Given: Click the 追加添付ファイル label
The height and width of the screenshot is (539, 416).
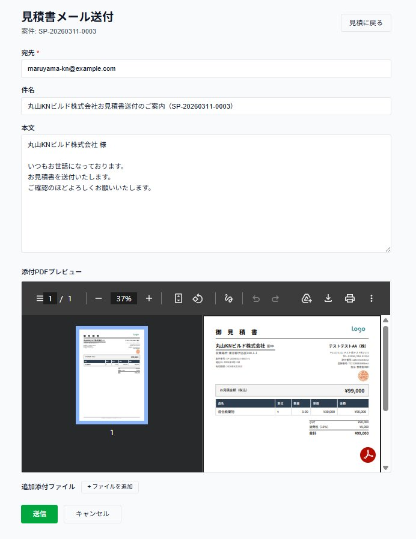Looking at the screenshot, I should [48, 487].
